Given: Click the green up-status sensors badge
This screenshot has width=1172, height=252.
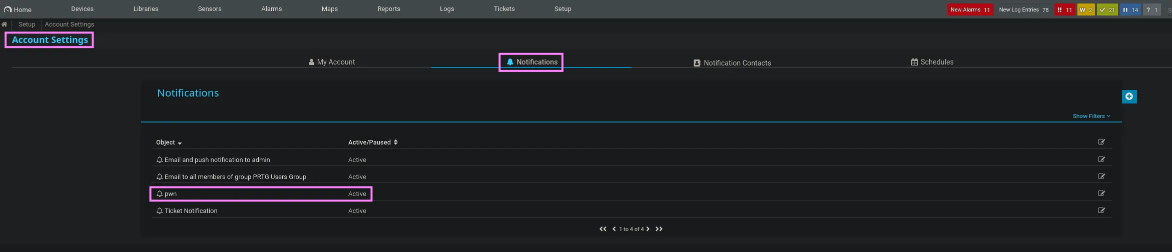Looking at the screenshot, I should point(1107,9).
